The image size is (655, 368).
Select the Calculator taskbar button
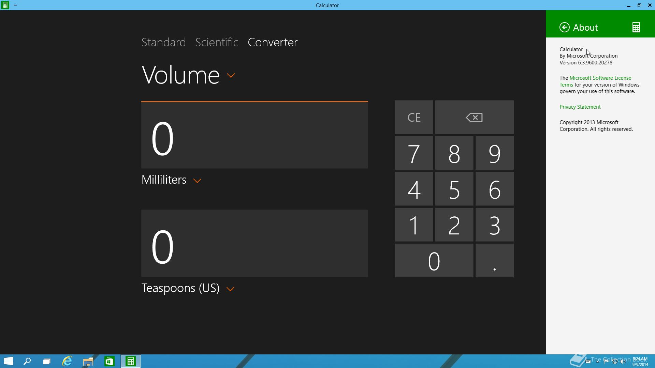[x=131, y=361]
